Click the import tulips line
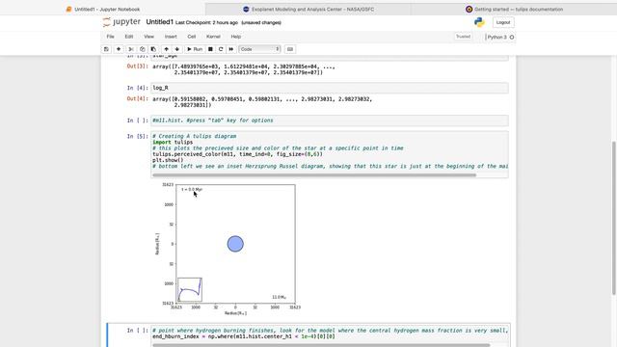Image resolution: width=617 pixels, height=347 pixels. pos(173,142)
